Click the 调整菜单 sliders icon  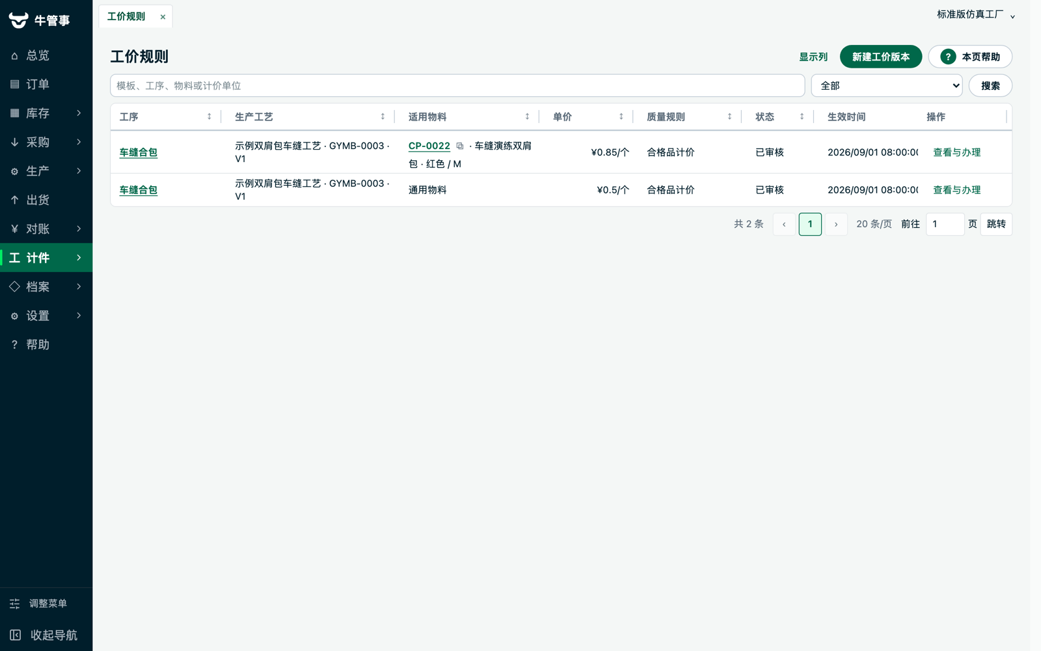[x=15, y=603]
